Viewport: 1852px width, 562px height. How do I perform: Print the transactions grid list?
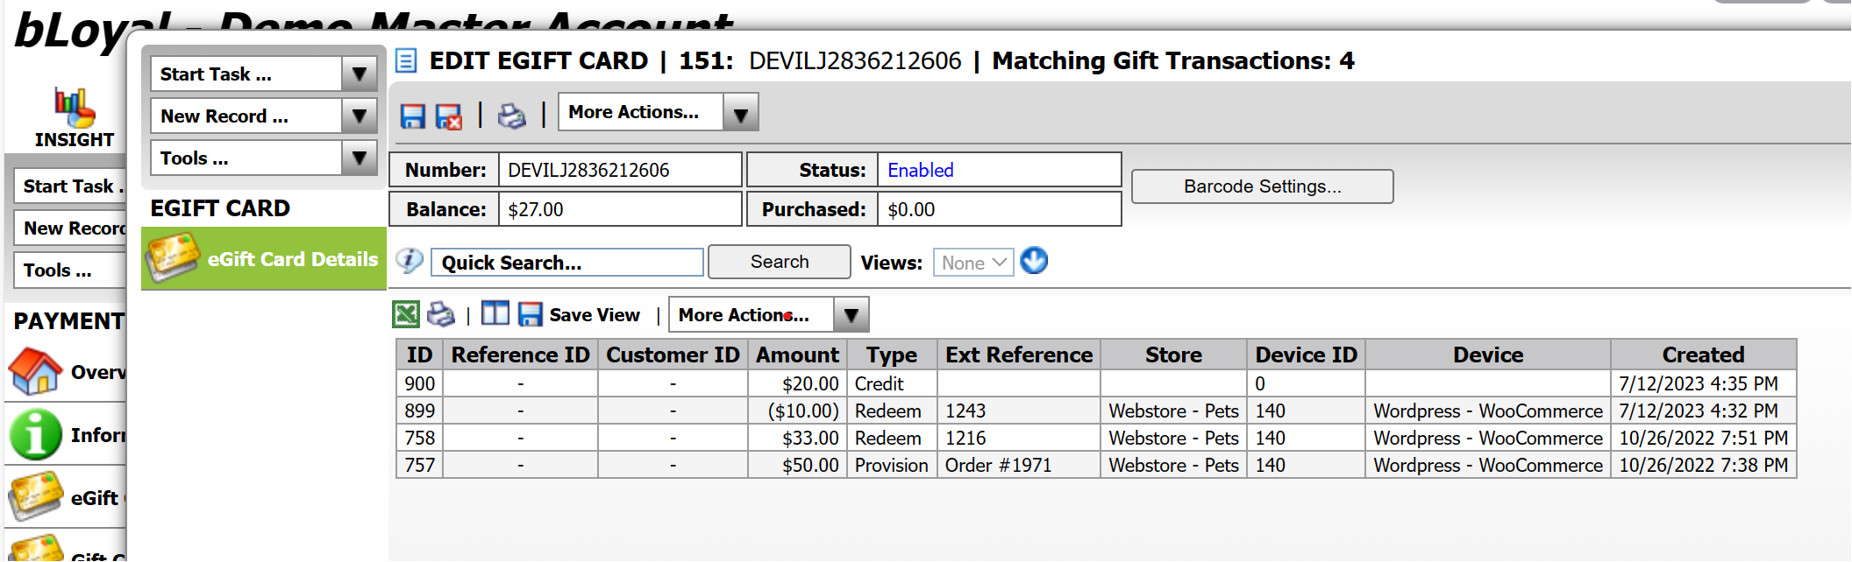point(440,314)
